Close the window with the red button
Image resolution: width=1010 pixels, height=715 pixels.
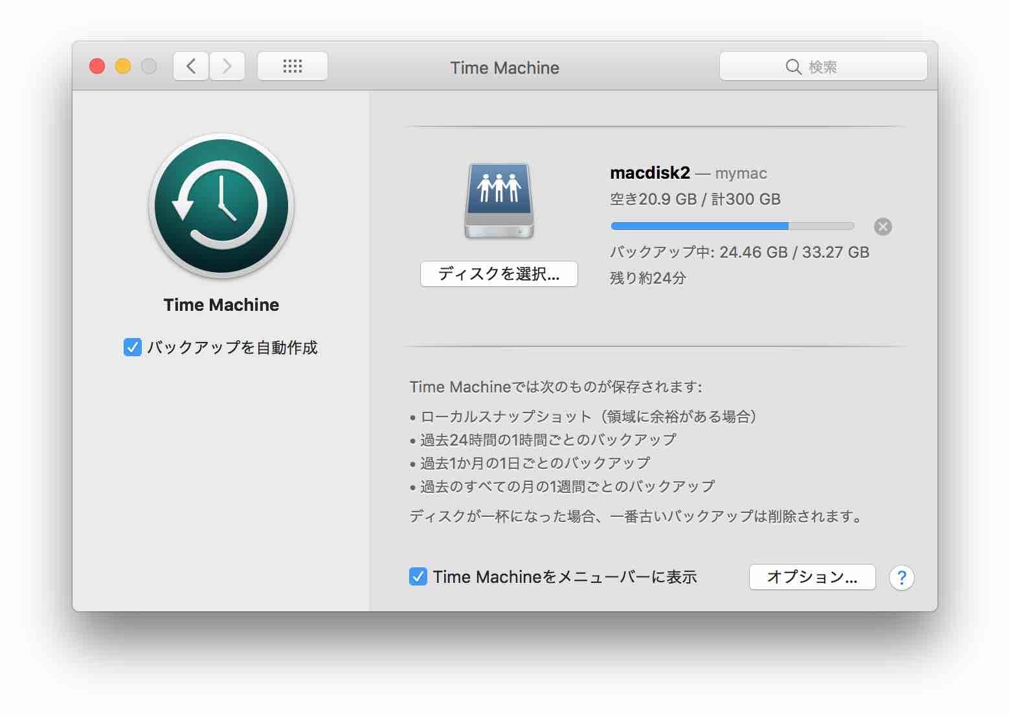[x=97, y=66]
